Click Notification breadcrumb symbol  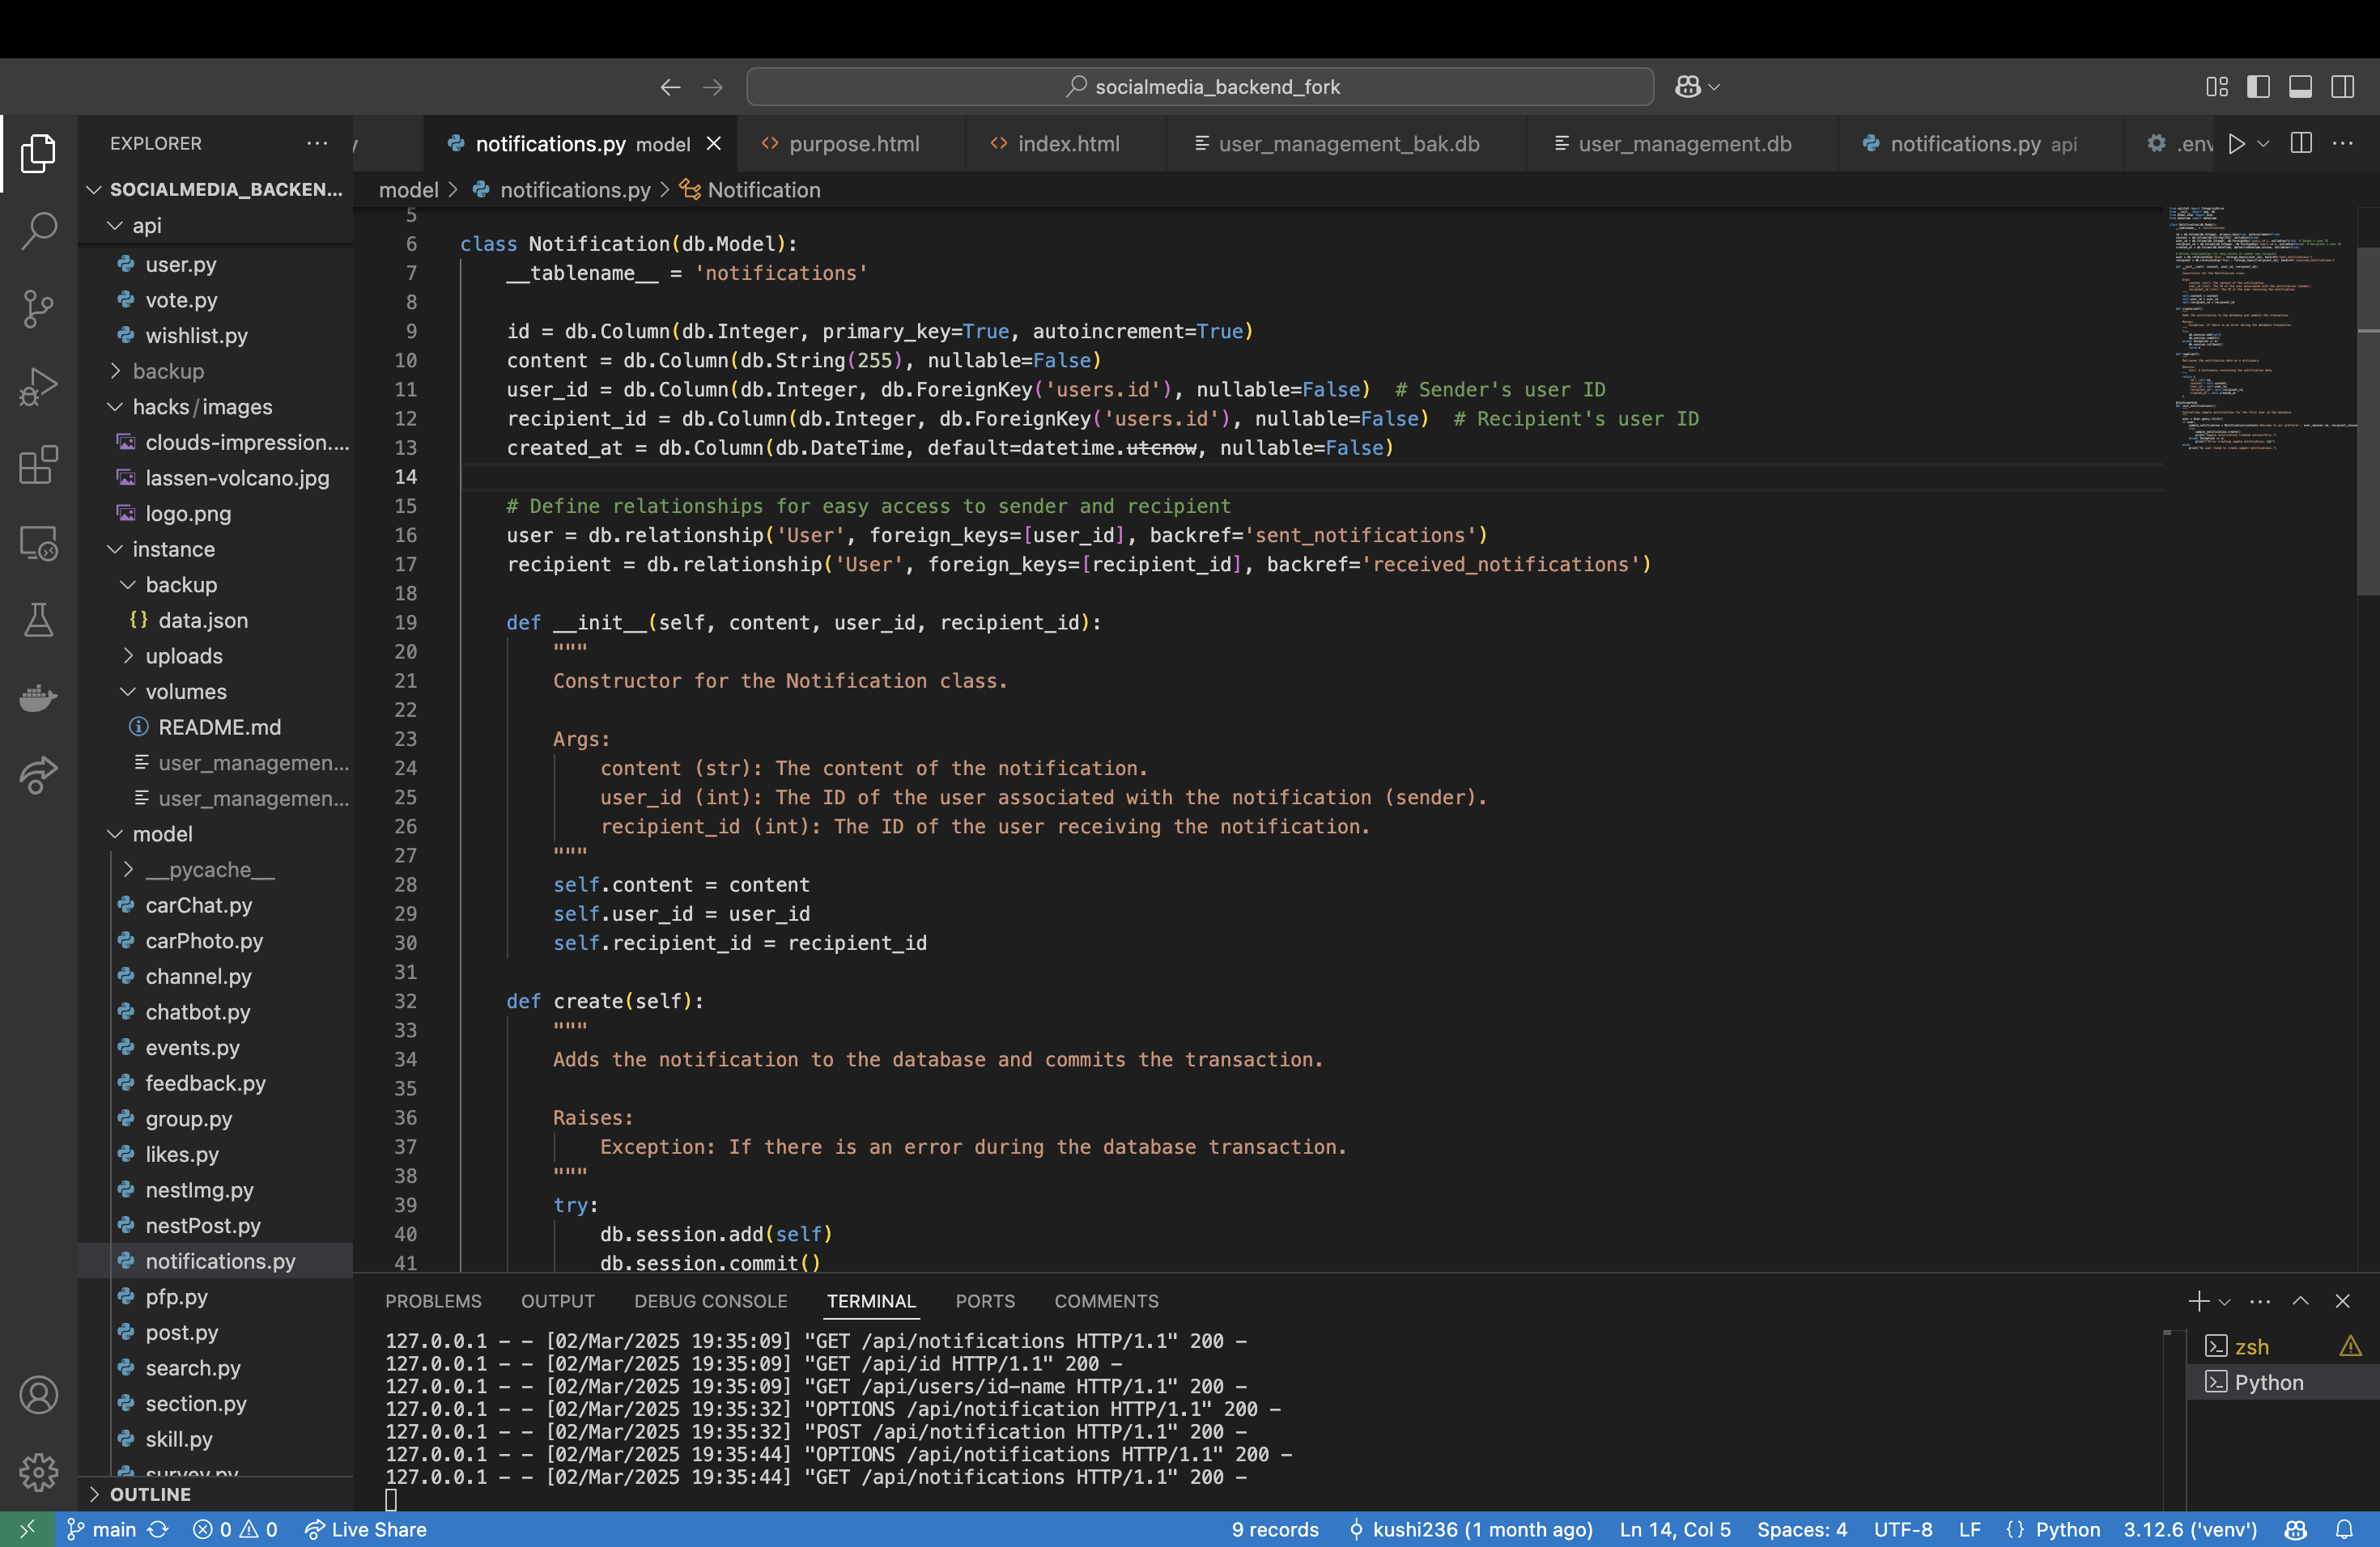pyautogui.click(x=751, y=190)
